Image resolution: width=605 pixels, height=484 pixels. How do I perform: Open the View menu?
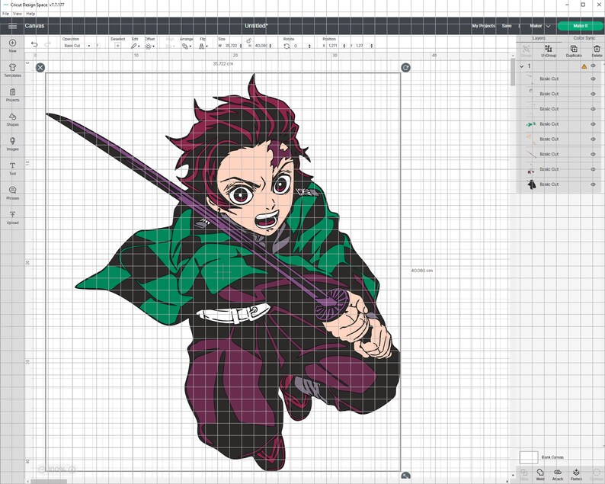(18, 14)
